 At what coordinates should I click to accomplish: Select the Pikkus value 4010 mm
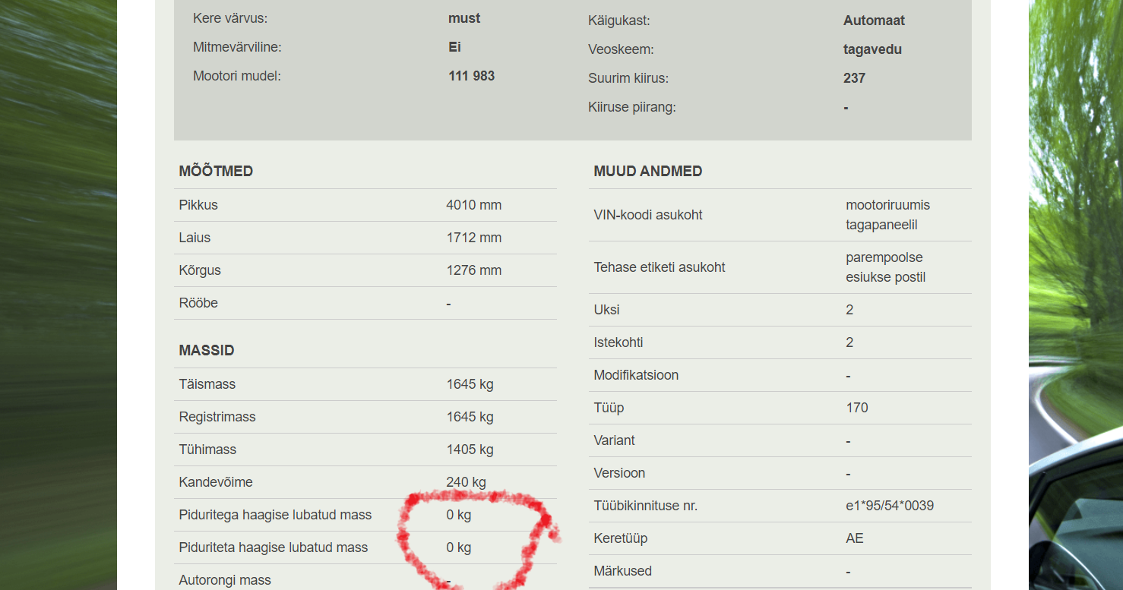click(473, 205)
